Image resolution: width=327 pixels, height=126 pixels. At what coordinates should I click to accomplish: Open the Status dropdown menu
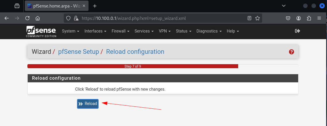(183, 31)
